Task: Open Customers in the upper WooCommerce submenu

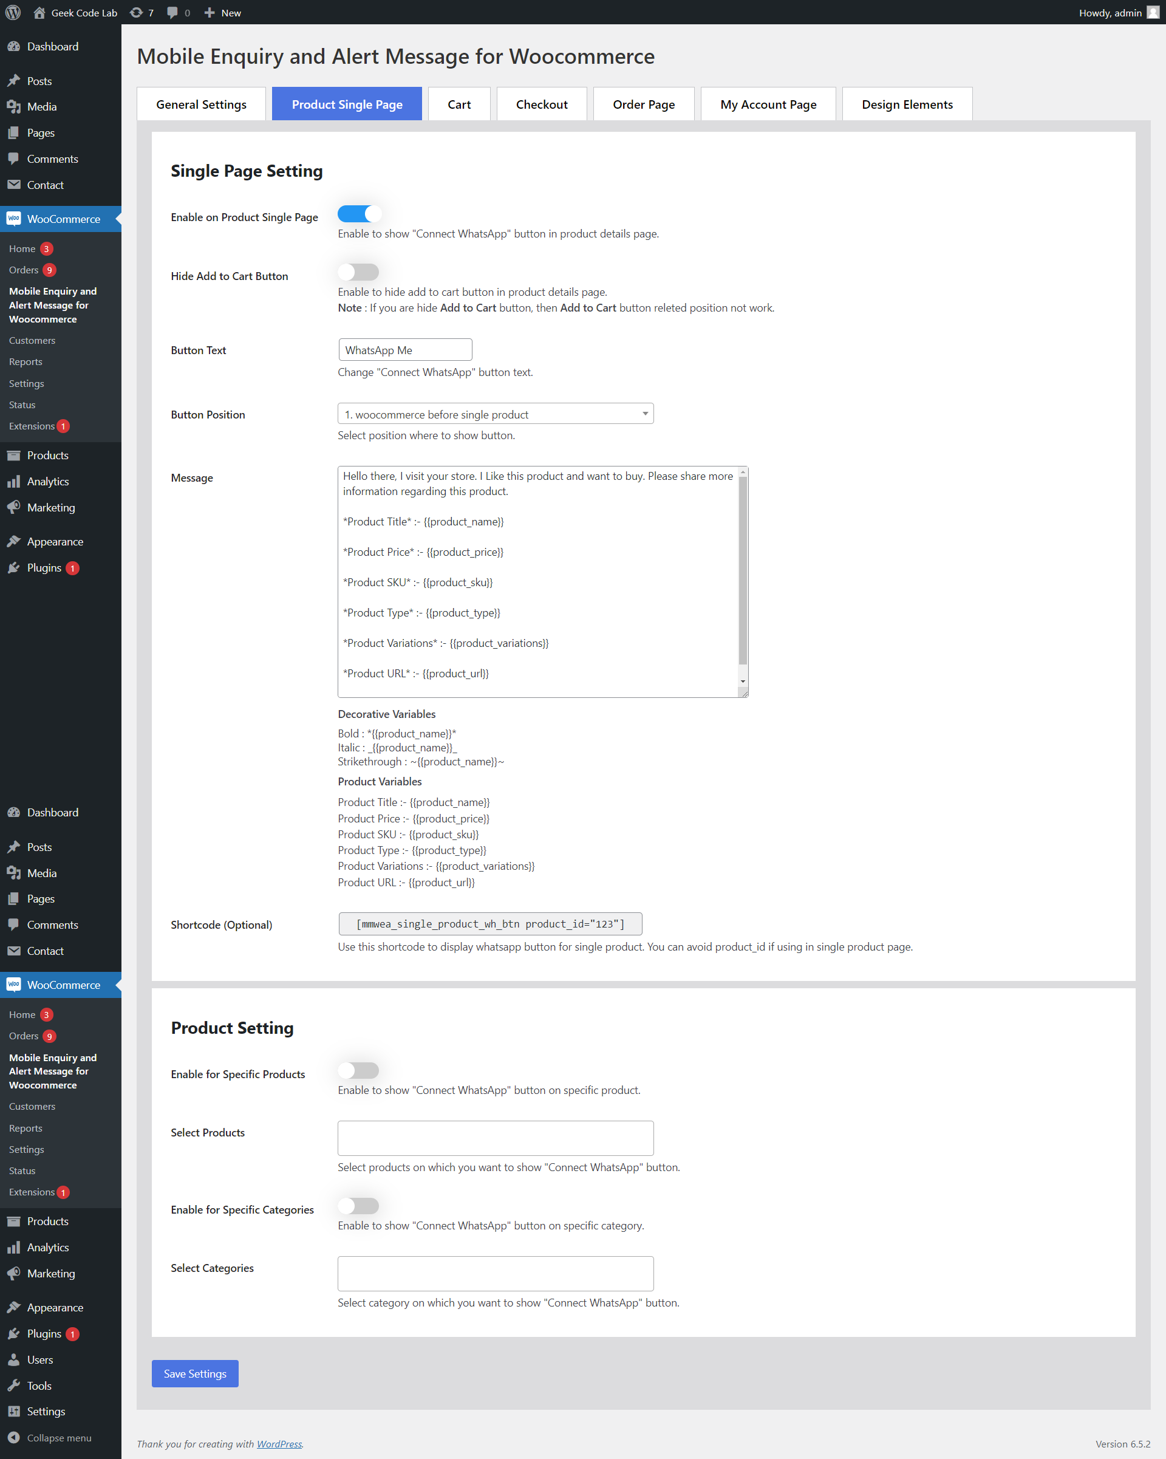Action: [32, 340]
